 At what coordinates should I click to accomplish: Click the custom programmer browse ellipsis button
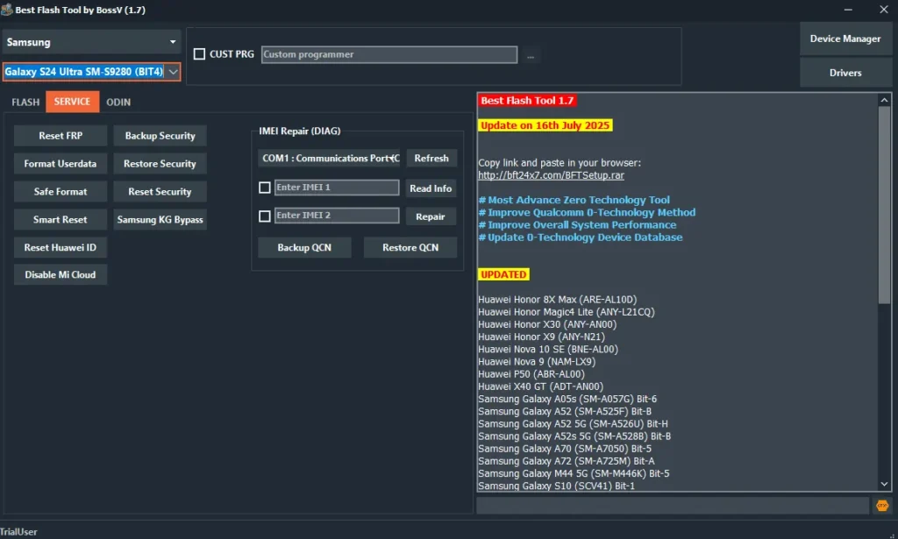[530, 55]
